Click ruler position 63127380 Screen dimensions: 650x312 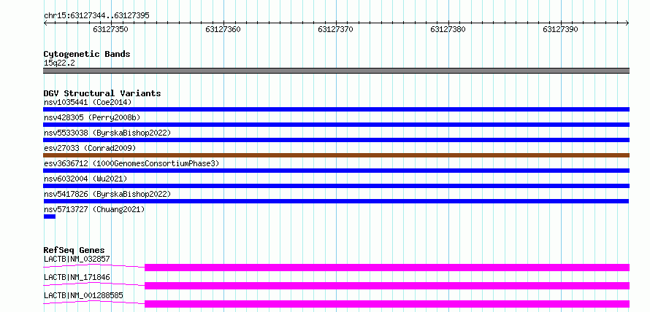pos(448,29)
